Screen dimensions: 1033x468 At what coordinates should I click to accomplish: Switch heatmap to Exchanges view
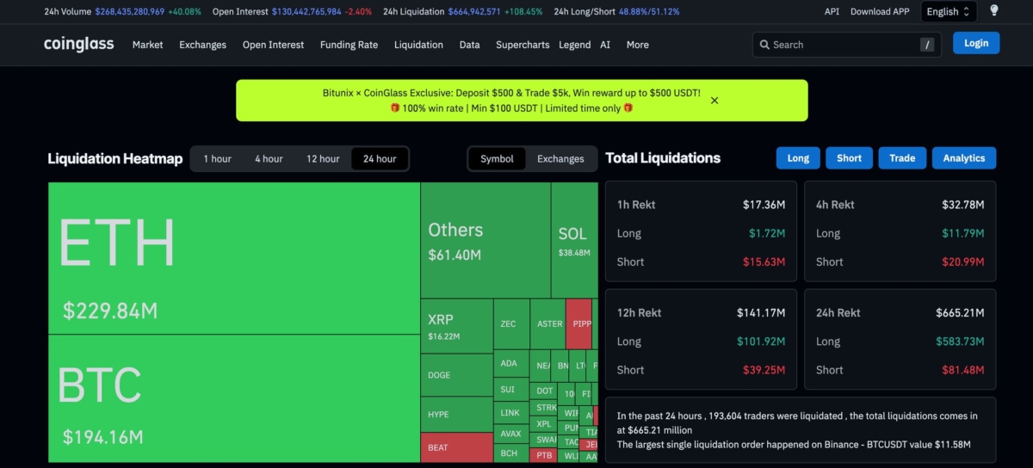tap(560, 158)
